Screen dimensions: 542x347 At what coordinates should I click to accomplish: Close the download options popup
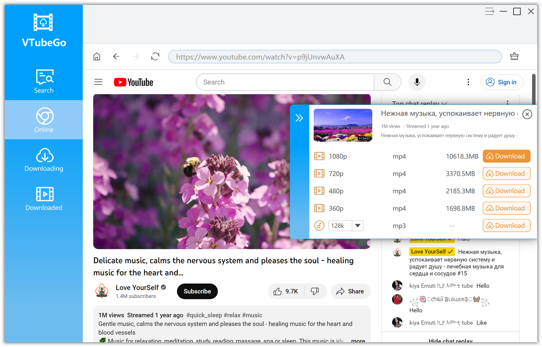coord(527,114)
